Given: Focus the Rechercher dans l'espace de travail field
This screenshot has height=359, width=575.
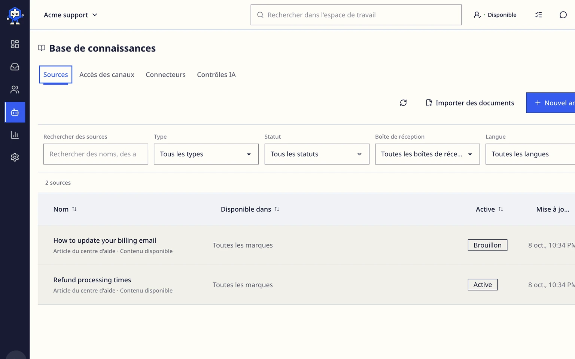Looking at the screenshot, I should (x=356, y=15).
